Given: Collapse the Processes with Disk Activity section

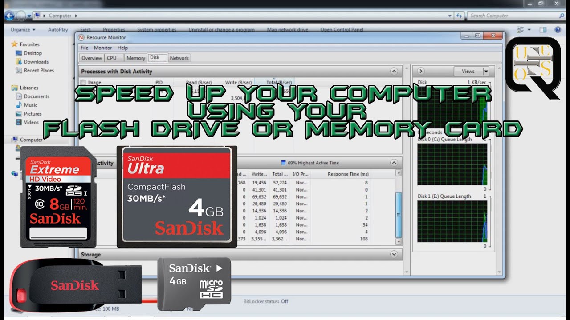Looking at the screenshot, I should (x=394, y=71).
